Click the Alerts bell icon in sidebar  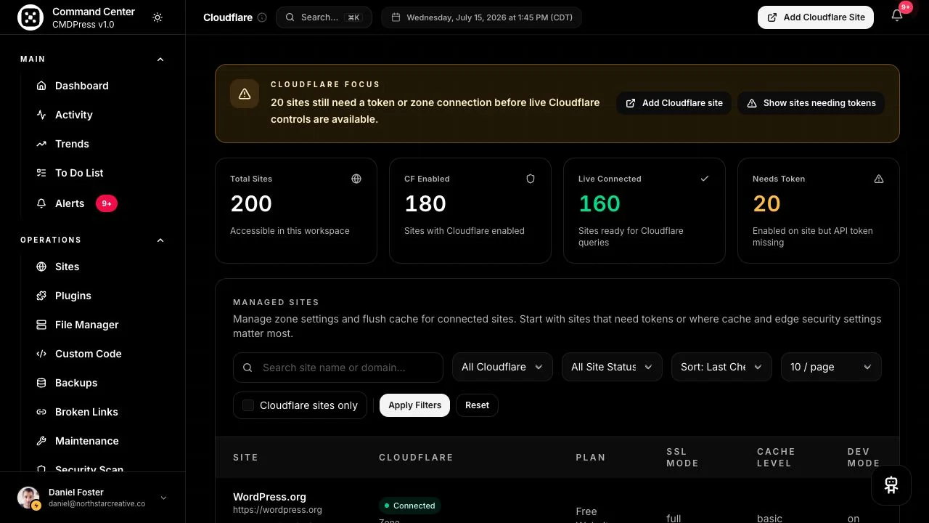pos(41,203)
